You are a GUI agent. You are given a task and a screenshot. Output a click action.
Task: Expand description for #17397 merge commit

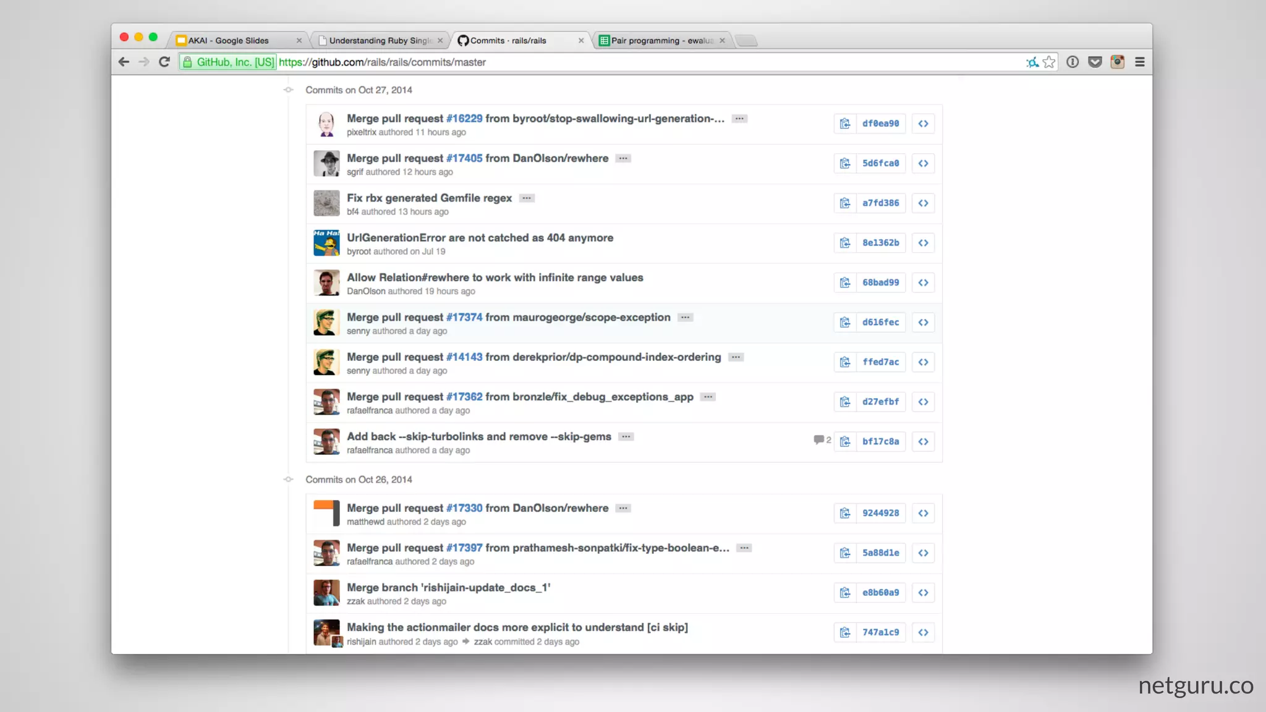click(x=744, y=548)
